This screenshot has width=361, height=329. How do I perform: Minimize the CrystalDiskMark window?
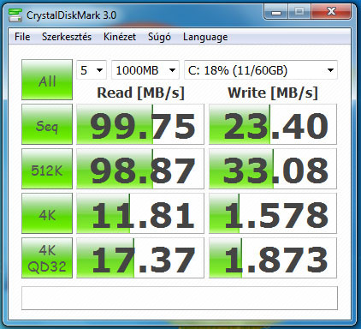coord(276,12)
